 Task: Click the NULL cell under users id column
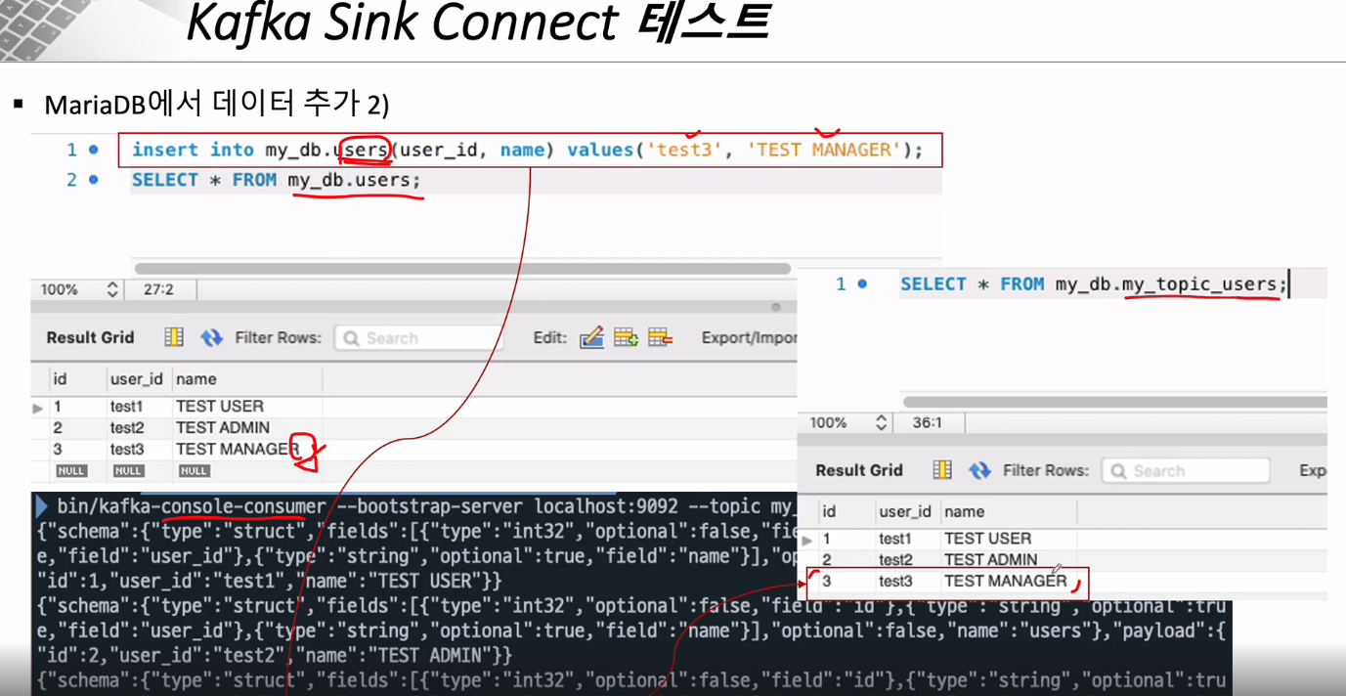(71, 470)
